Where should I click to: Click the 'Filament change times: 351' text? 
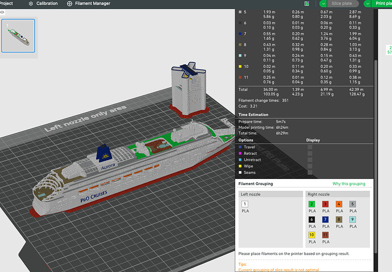click(x=263, y=101)
